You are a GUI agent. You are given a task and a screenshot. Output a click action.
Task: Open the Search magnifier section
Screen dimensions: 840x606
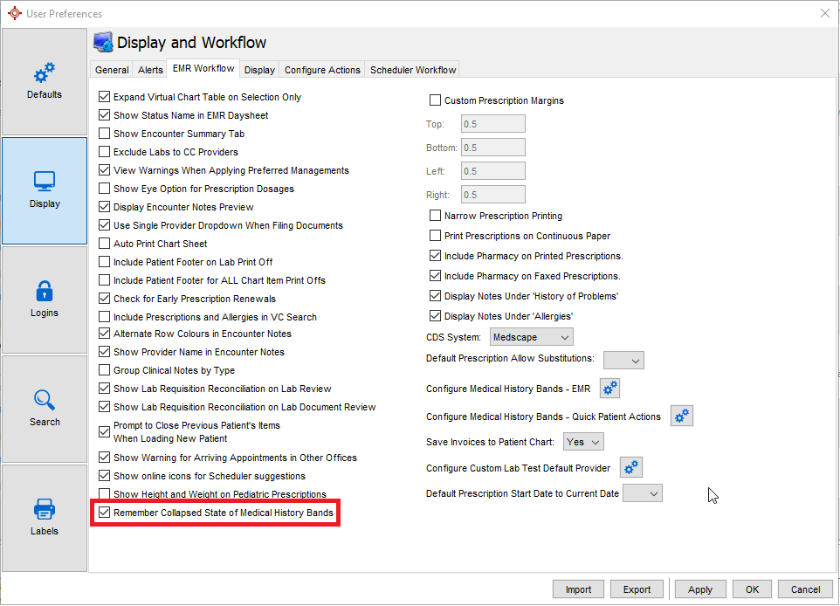[x=45, y=409]
